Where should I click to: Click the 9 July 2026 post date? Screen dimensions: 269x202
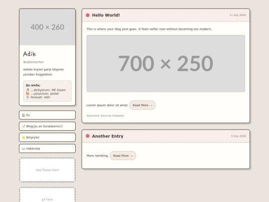point(238,136)
